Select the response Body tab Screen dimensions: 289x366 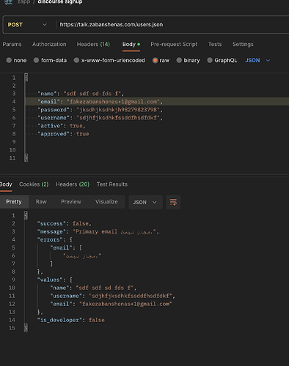pyautogui.click(x=6, y=184)
